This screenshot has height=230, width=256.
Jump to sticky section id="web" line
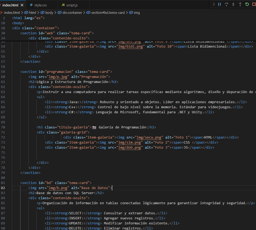(x=57, y=33)
